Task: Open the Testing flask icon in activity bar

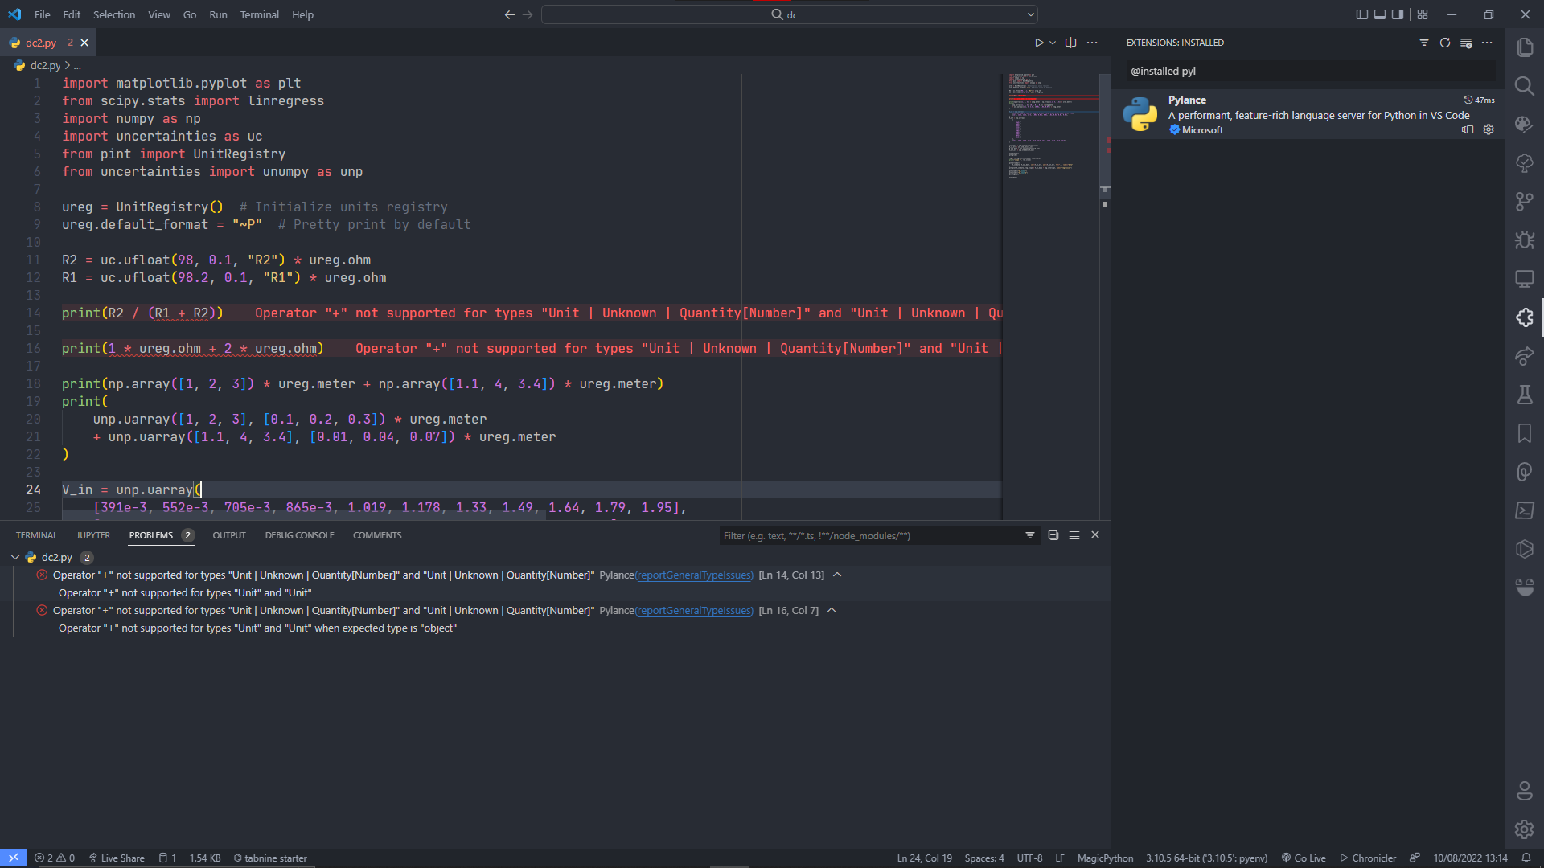Action: [1525, 394]
